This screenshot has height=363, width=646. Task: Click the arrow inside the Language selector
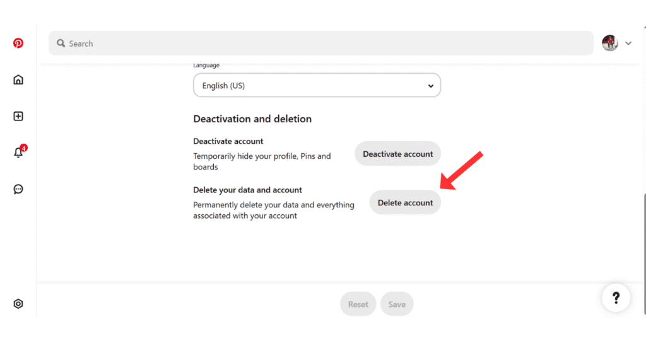430,86
